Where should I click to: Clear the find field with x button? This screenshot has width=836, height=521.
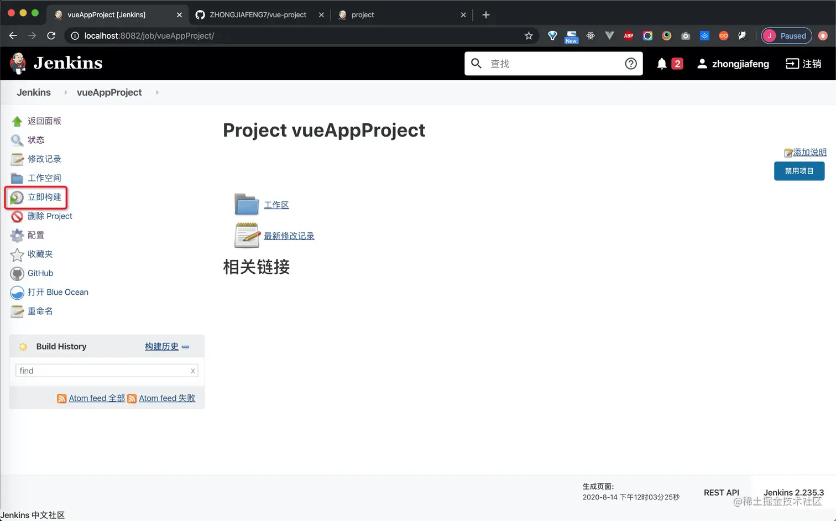[192, 371]
